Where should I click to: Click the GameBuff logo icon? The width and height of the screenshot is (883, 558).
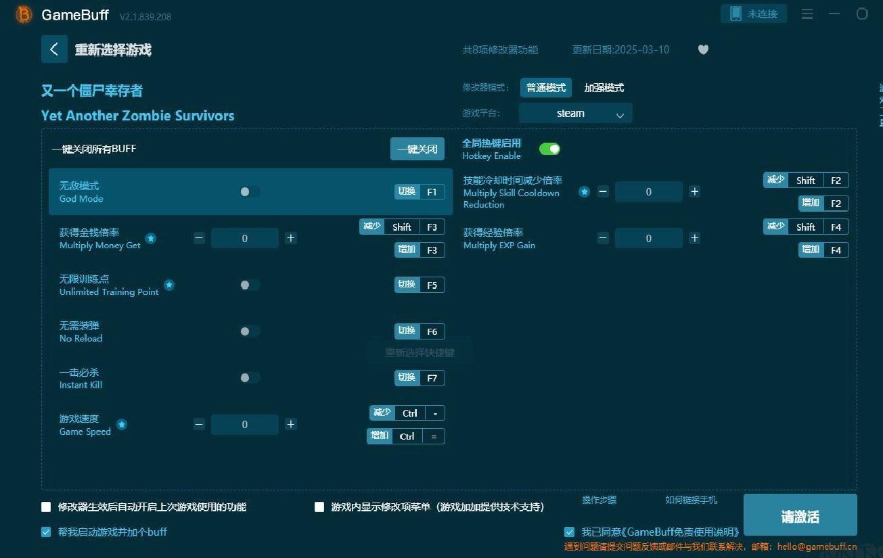24,14
